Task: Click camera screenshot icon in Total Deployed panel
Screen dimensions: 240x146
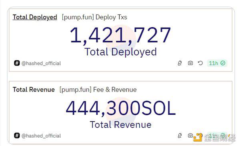Action: coord(190,63)
